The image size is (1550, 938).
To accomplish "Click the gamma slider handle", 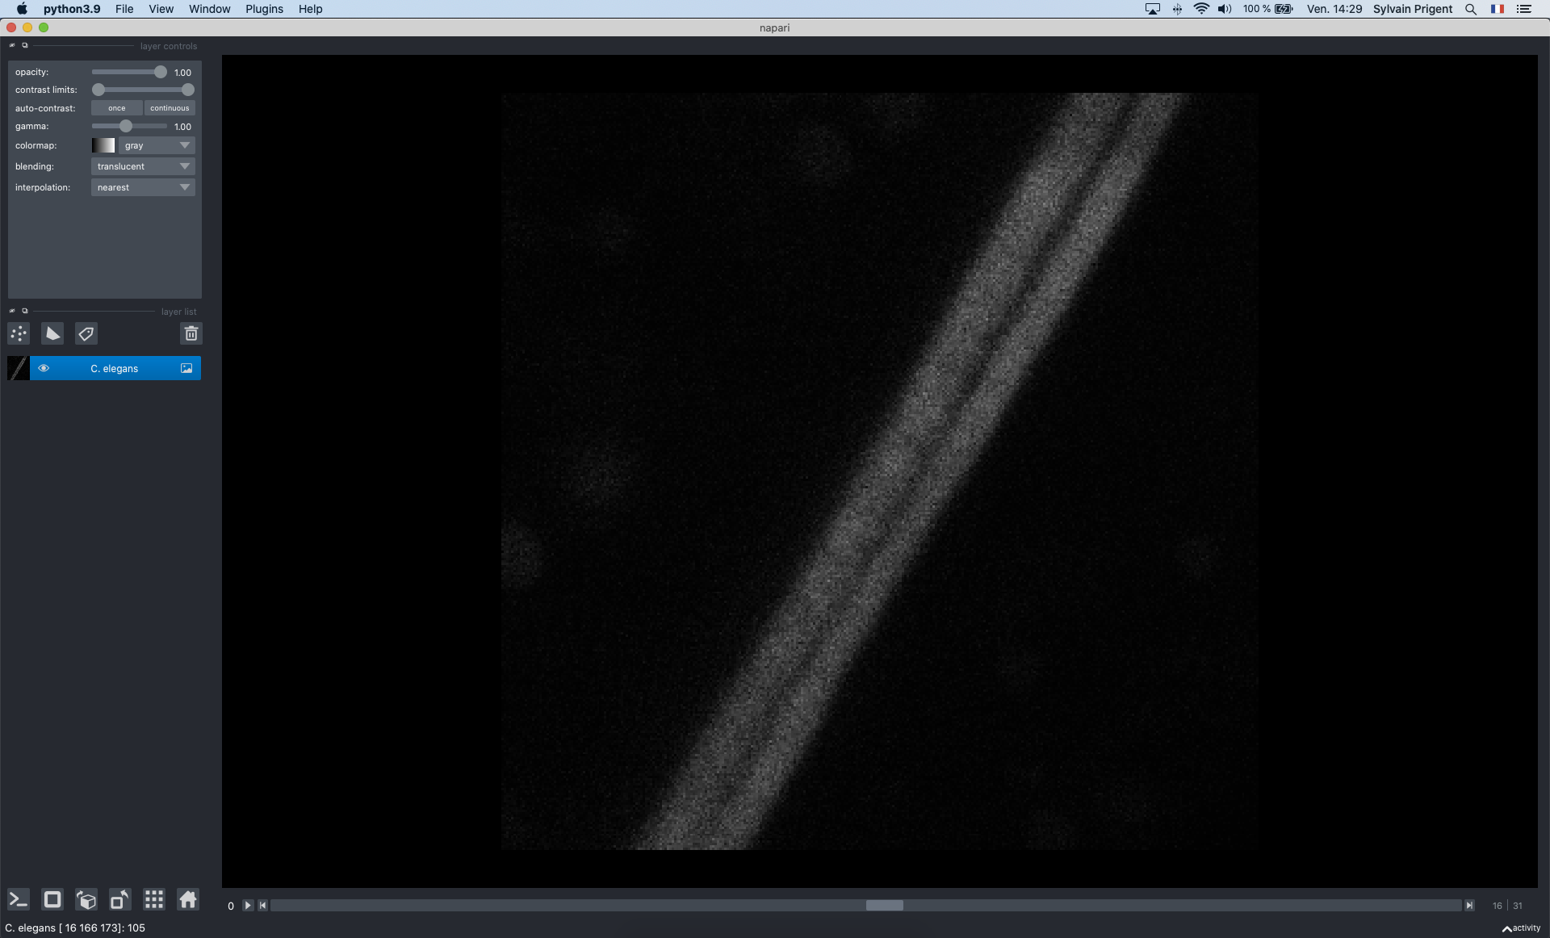I will click(x=126, y=127).
